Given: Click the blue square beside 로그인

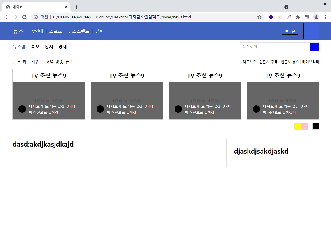Looking at the screenshot, I should (311, 31).
